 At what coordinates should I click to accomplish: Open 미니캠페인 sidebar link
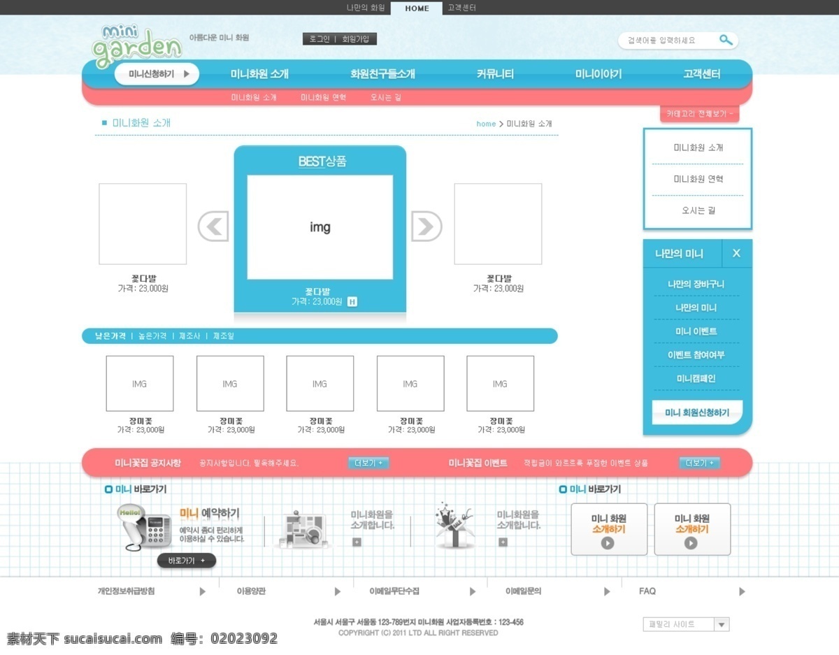[696, 378]
